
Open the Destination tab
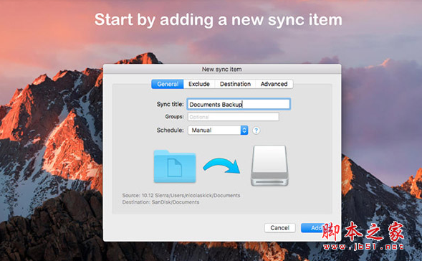(x=235, y=84)
